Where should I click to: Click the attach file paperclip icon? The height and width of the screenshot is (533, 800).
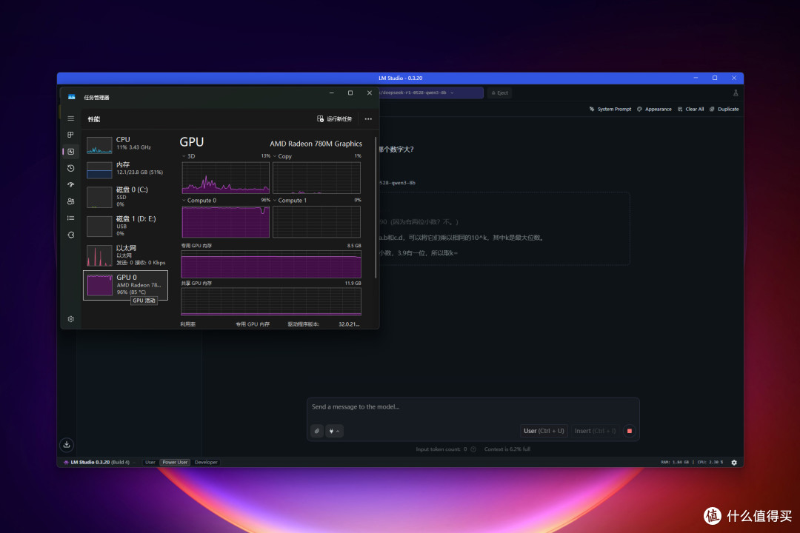point(317,431)
